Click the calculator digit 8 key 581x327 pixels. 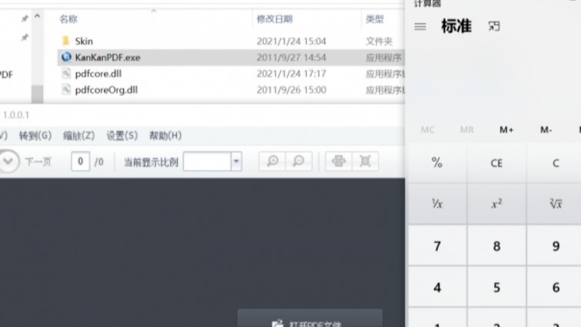pos(496,245)
